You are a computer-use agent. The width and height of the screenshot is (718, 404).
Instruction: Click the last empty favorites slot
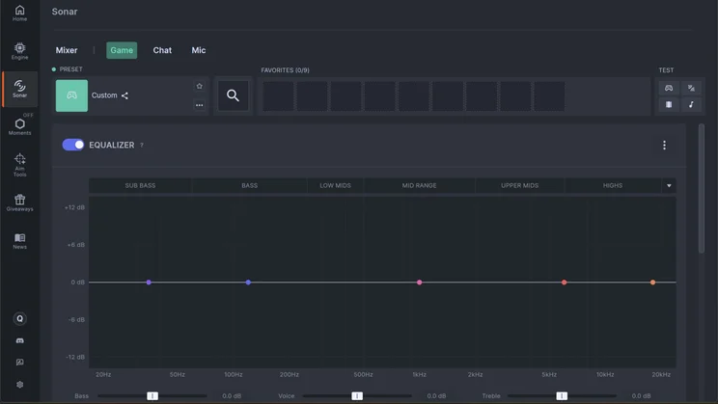[x=549, y=96]
